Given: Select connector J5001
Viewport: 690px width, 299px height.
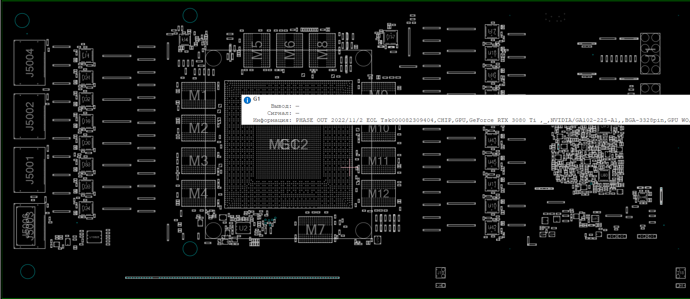Looking at the screenshot, I should click(29, 170).
